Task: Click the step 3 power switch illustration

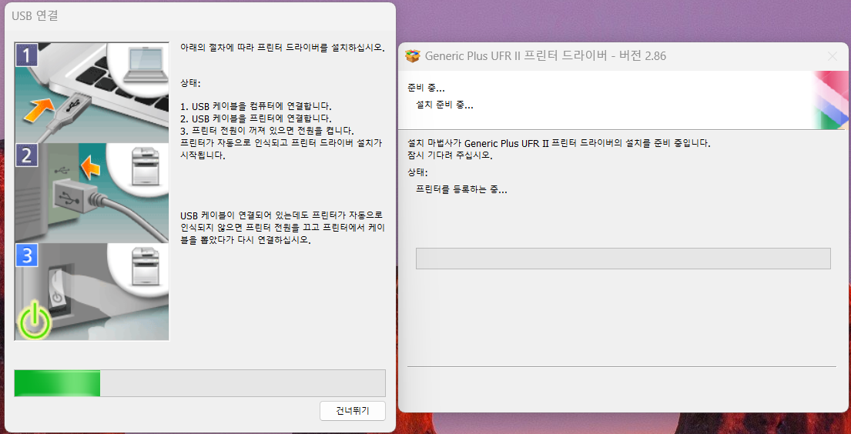Action: point(92,292)
